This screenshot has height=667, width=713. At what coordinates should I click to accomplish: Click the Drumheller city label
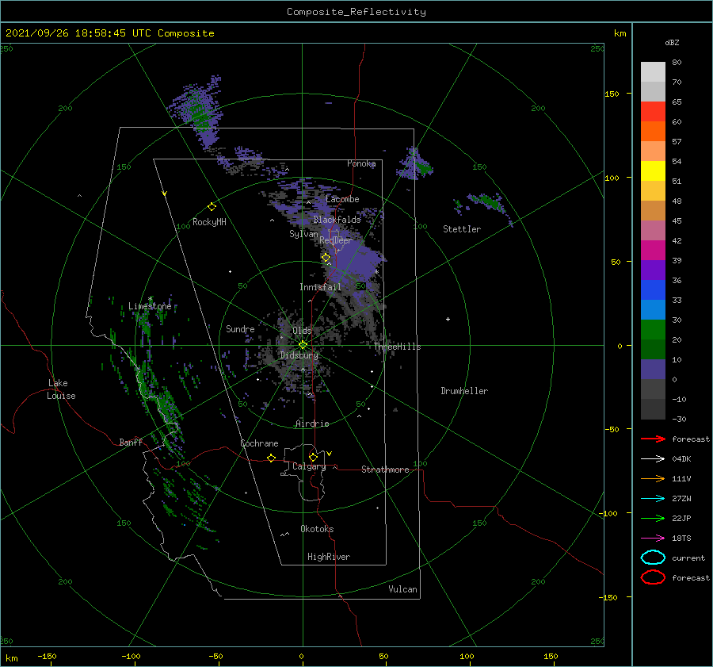464,391
